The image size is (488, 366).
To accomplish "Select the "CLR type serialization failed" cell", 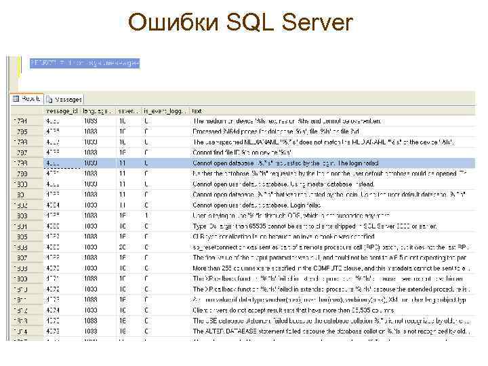I will coord(332,237).
